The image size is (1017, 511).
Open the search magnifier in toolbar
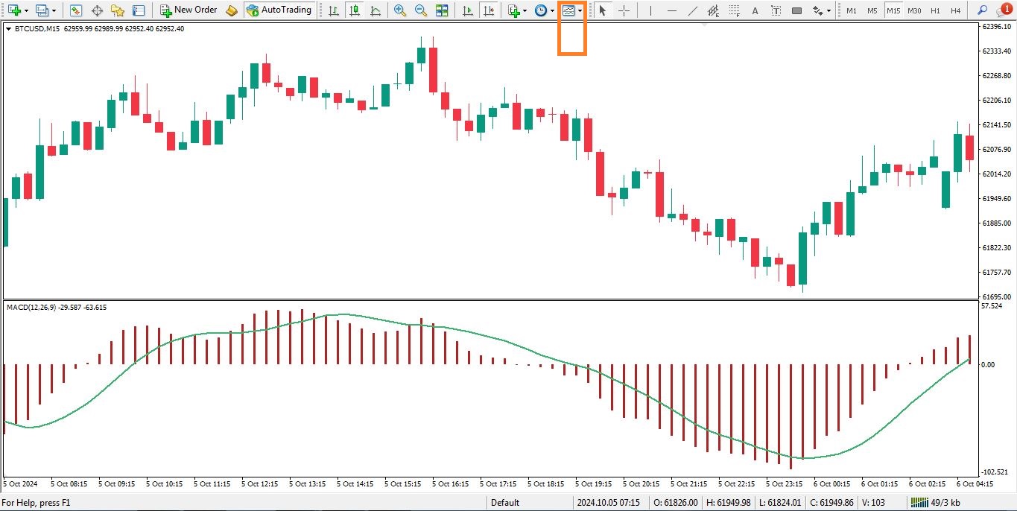(x=982, y=10)
